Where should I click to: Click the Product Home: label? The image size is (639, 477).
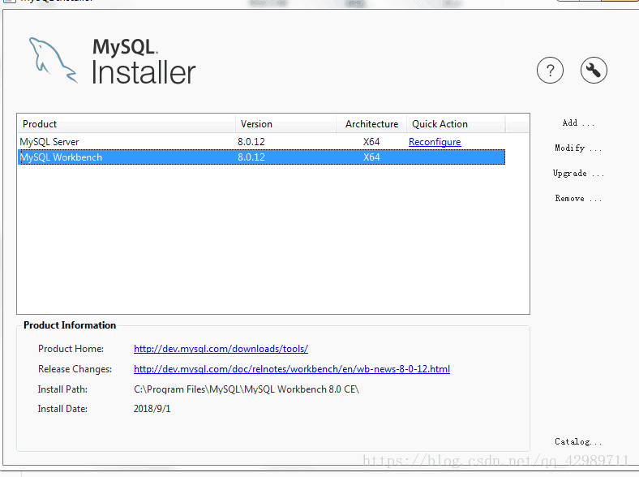point(71,349)
